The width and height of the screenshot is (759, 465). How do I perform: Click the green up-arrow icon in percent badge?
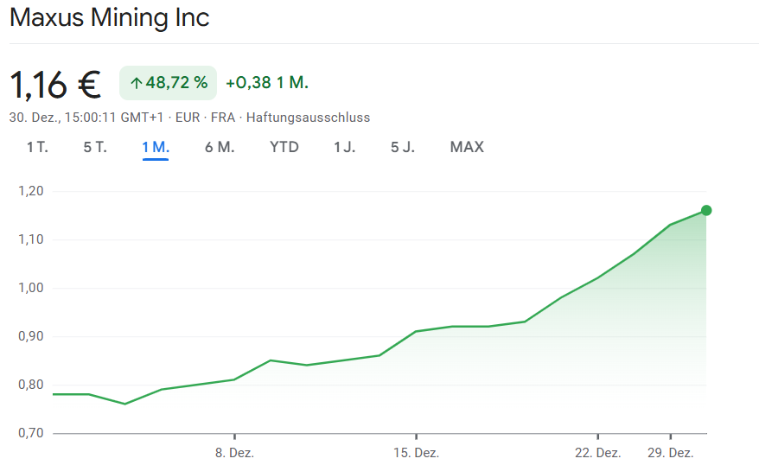pyautogui.click(x=136, y=83)
